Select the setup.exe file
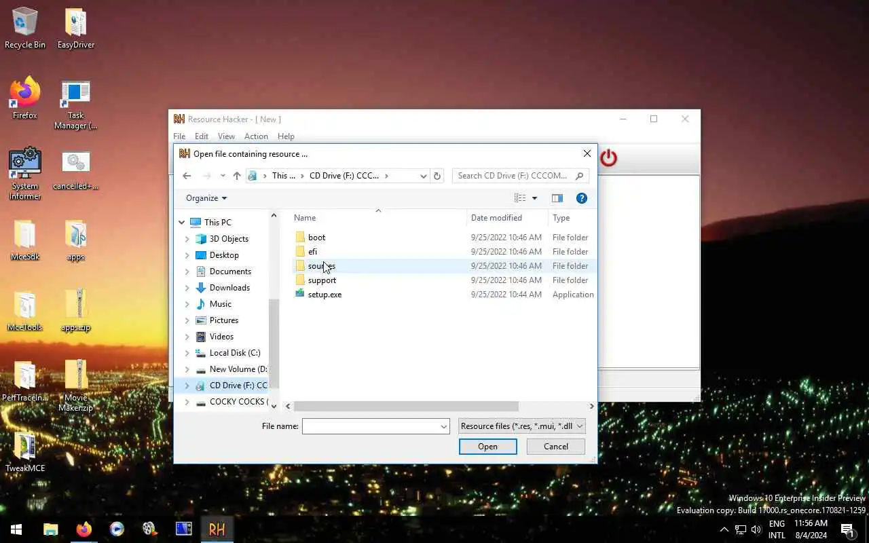Image resolution: width=869 pixels, height=543 pixels. point(325,295)
